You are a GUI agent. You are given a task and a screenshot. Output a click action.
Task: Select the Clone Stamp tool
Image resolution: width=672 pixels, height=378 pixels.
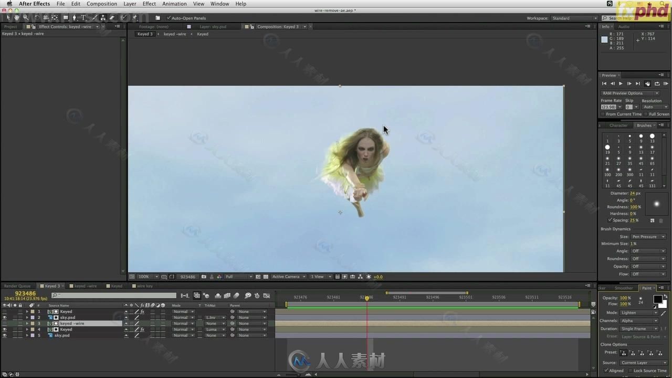coord(103,18)
